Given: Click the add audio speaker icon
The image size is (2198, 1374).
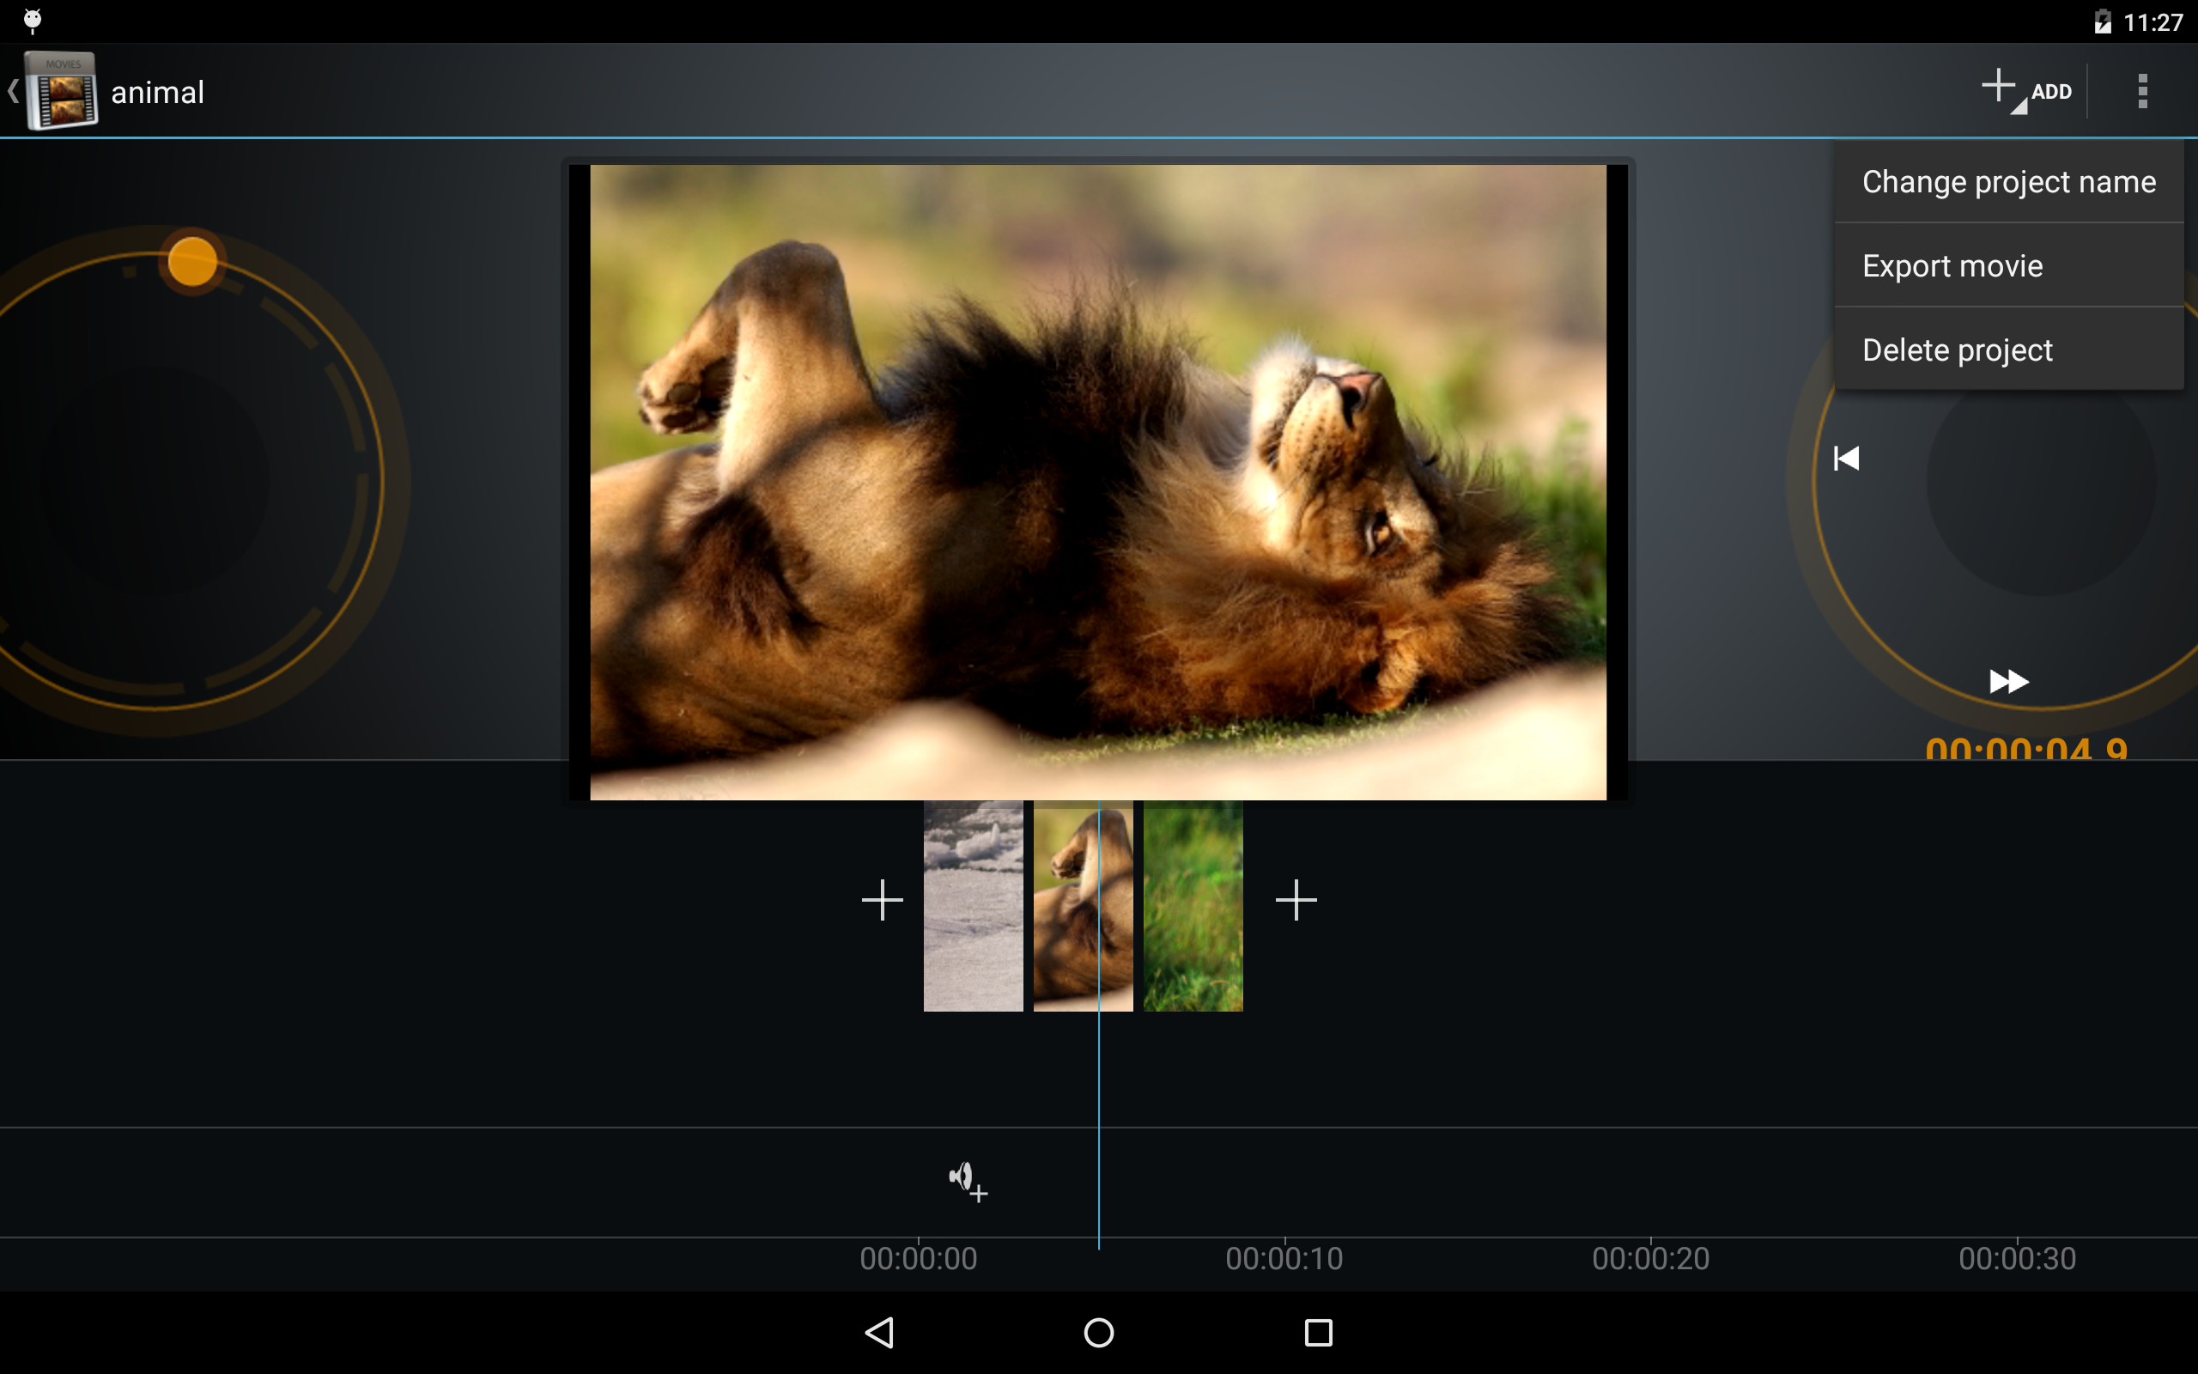Looking at the screenshot, I should pos(968,1182).
